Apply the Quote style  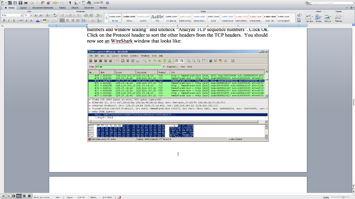pos(213,18)
